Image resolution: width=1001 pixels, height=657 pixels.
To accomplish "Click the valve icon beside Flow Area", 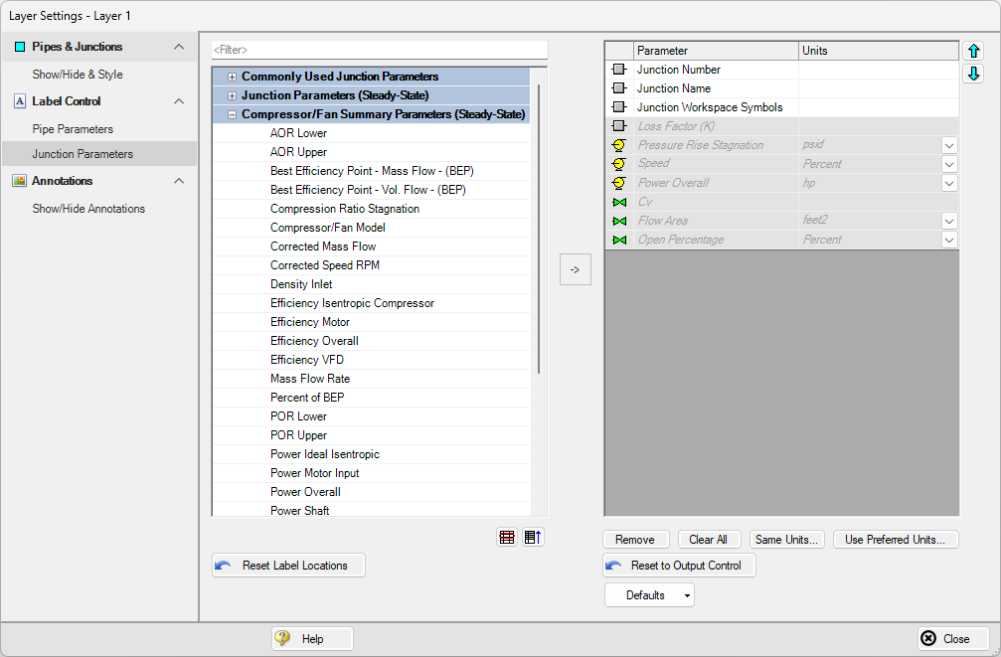I will [x=619, y=221].
